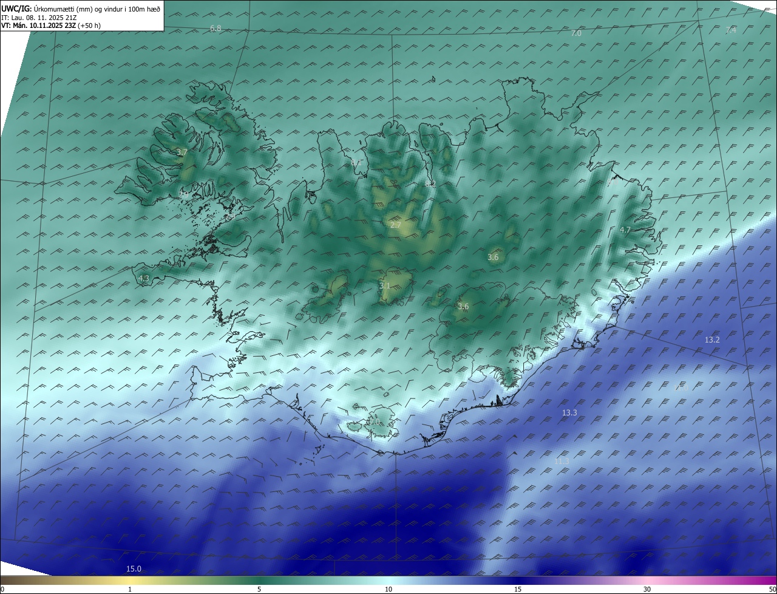This screenshot has height=594, width=777.
Task: Click the 15 tick on the color scale
Action: pos(518,589)
